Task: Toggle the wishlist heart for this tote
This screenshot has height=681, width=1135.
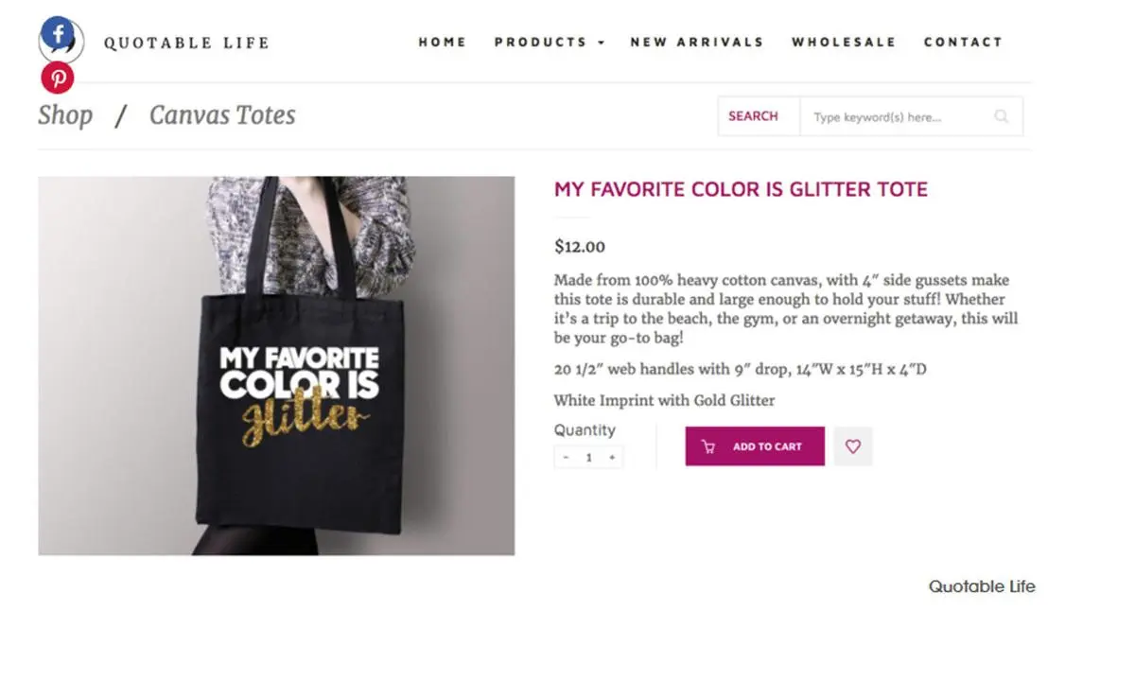Action: click(853, 445)
